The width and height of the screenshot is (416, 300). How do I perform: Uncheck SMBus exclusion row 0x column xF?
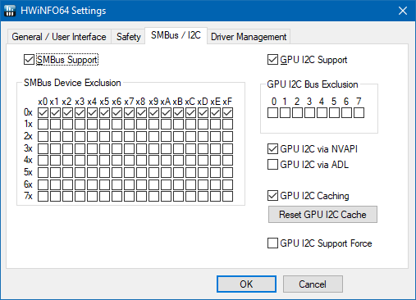click(227, 112)
